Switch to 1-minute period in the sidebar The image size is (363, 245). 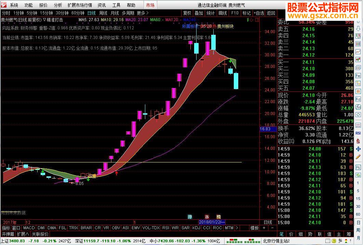click(358, 183)
